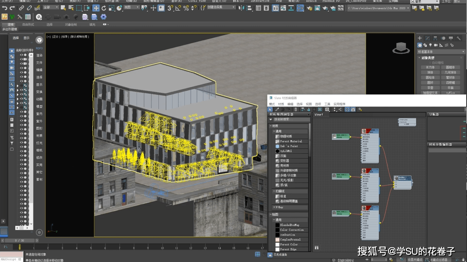Image resolution: width=467 pixels, height=262 pixels.
Task: Switch to the 对象绘制 ribbon tab
Action: (70, 25)
